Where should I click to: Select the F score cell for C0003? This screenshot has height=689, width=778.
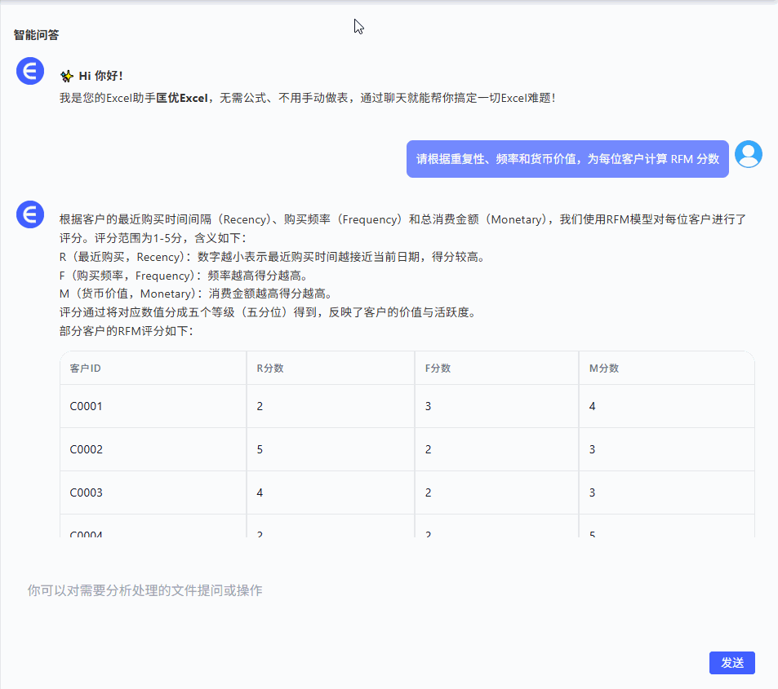tap(496, 492)
